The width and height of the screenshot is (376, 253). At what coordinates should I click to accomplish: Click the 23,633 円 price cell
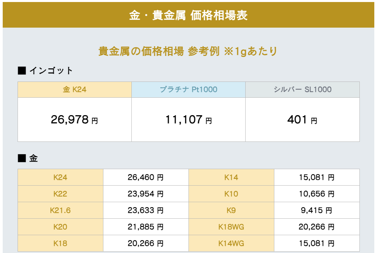pyautogui.click(x=146, y=211)
